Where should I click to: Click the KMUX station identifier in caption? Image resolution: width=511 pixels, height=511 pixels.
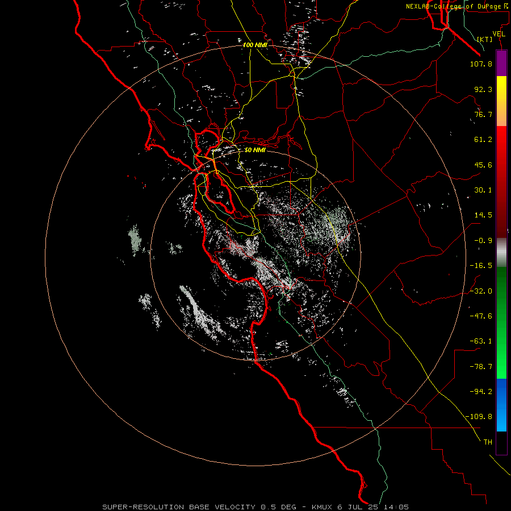pos(322,507)
